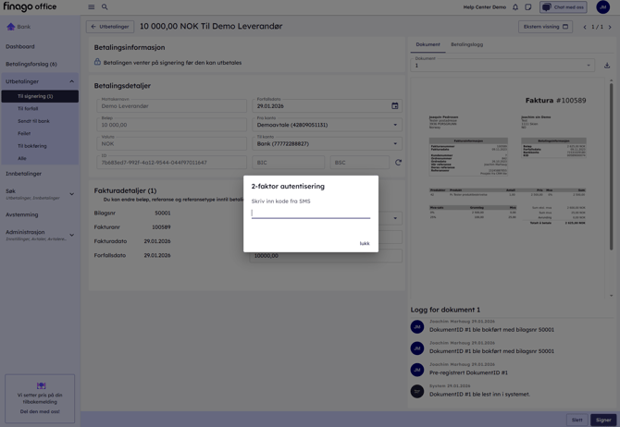Click the BIC input field
The width and height of the screenshot is (620, 427).
[288, 163]
